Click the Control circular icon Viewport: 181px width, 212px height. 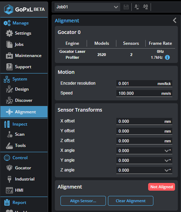[x=7, y=158]
